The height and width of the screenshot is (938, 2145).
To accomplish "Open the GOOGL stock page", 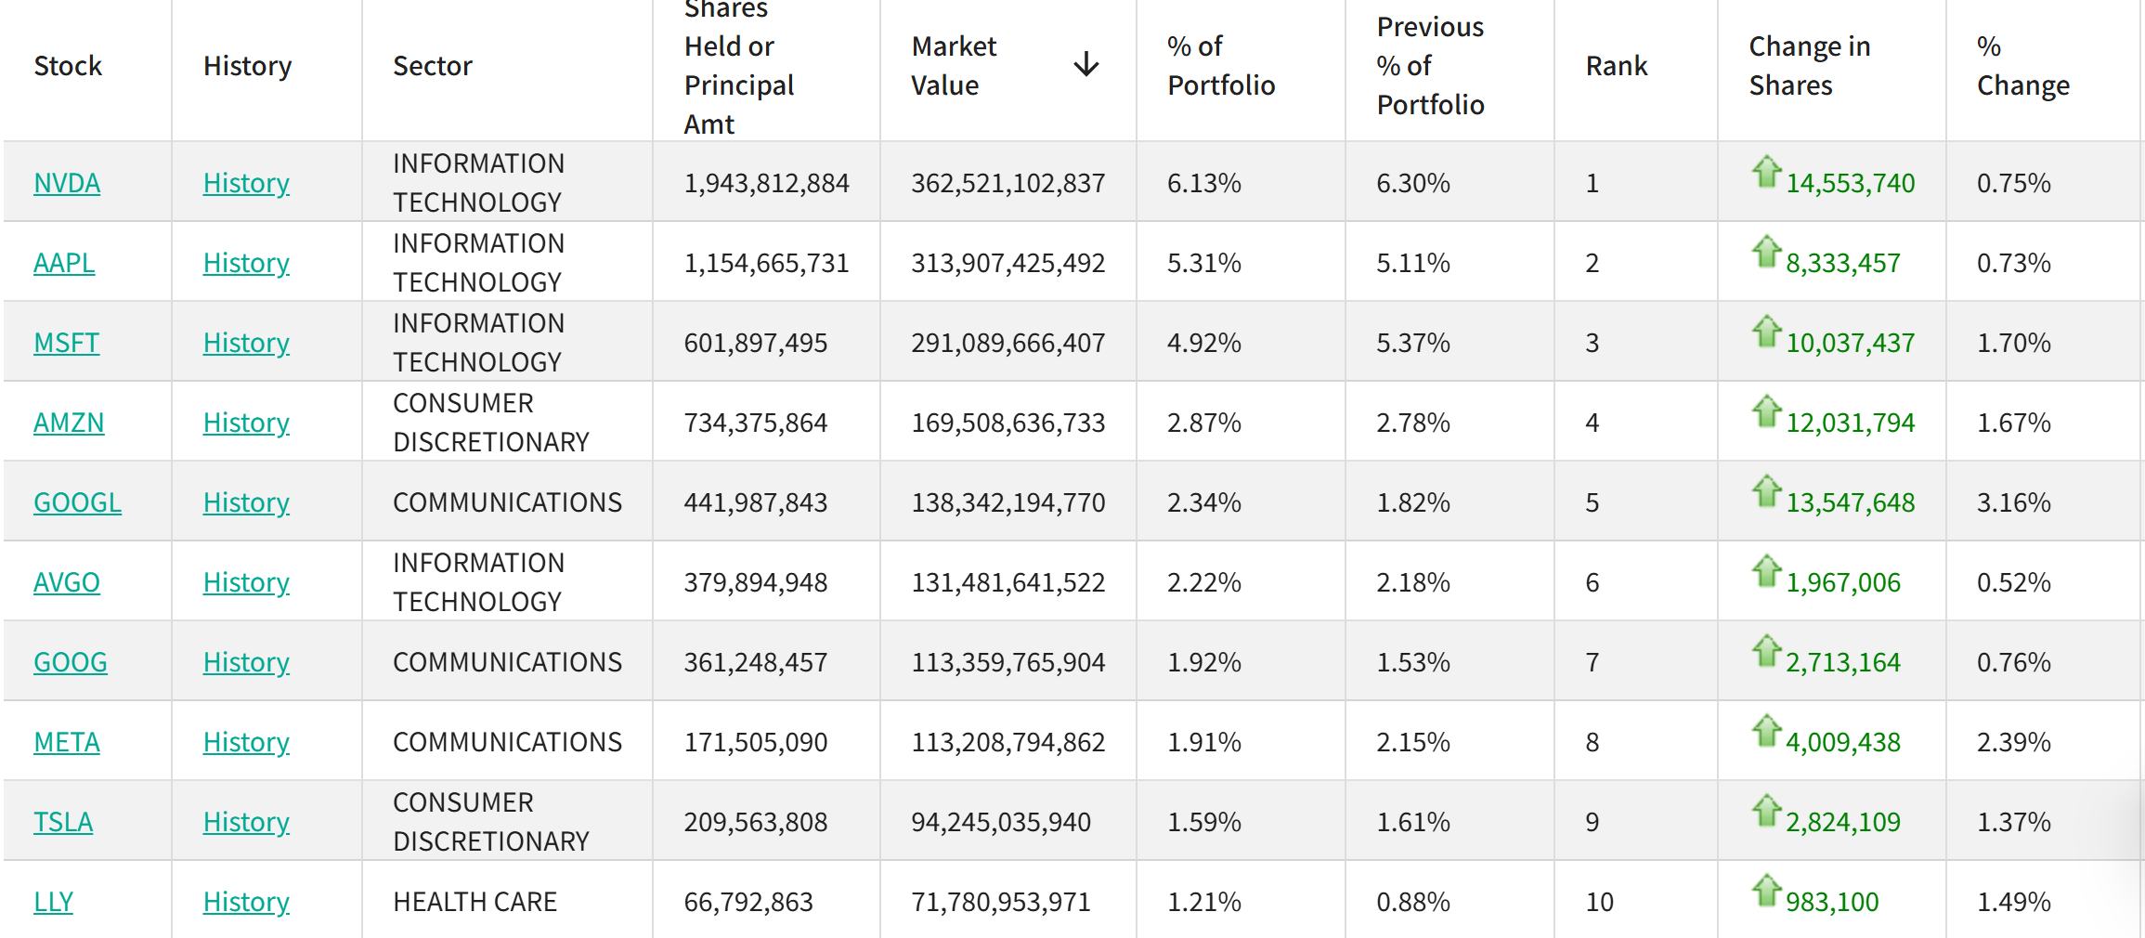I will pos(77,502).
